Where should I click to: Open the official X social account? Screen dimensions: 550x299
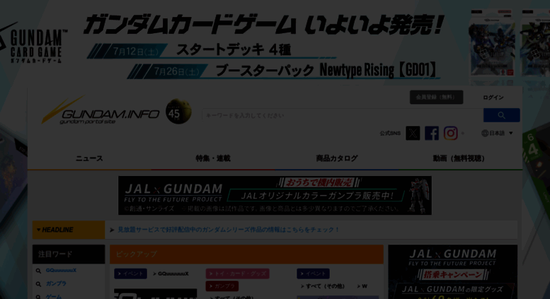413,133
